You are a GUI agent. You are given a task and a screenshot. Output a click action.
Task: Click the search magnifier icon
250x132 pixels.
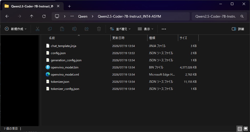(242, 16)
